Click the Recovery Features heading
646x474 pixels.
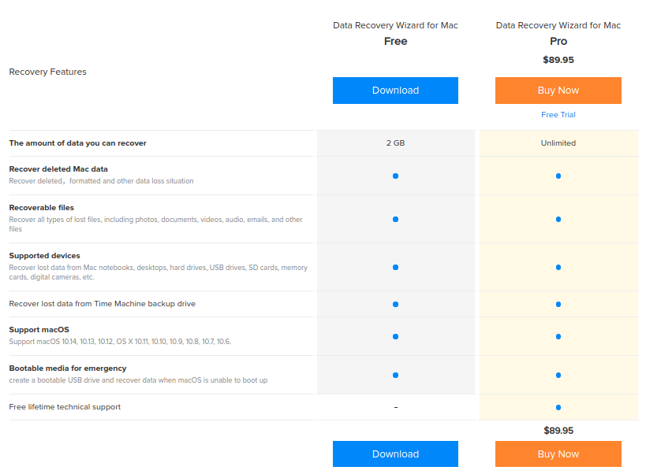pyautogui.click(x=47, y=72)
